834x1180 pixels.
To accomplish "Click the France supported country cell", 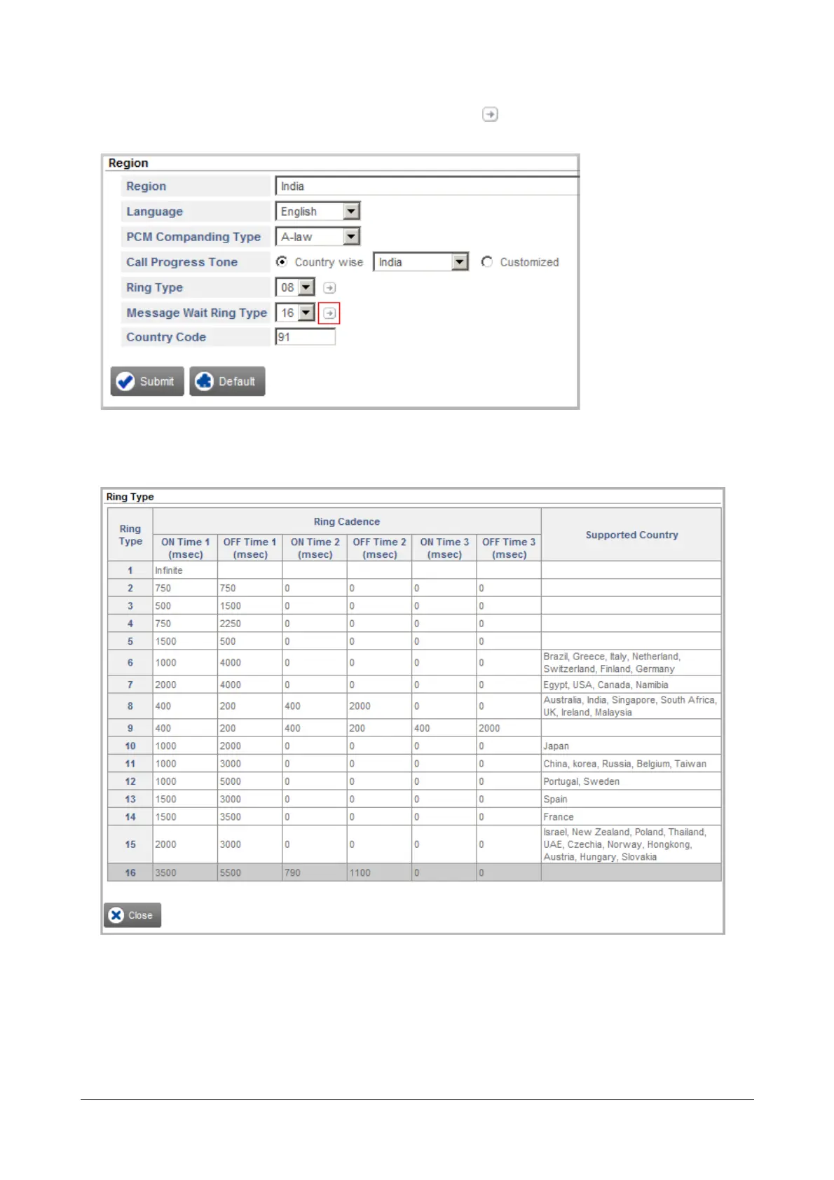I will tap(631, 816).
